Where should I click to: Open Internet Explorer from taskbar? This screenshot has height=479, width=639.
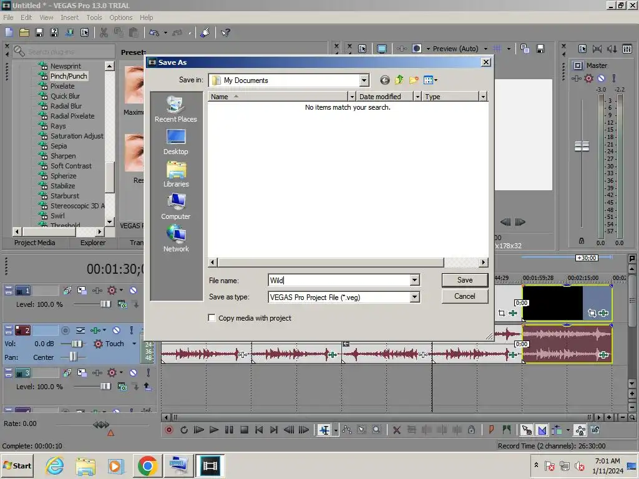coord(55,465)
